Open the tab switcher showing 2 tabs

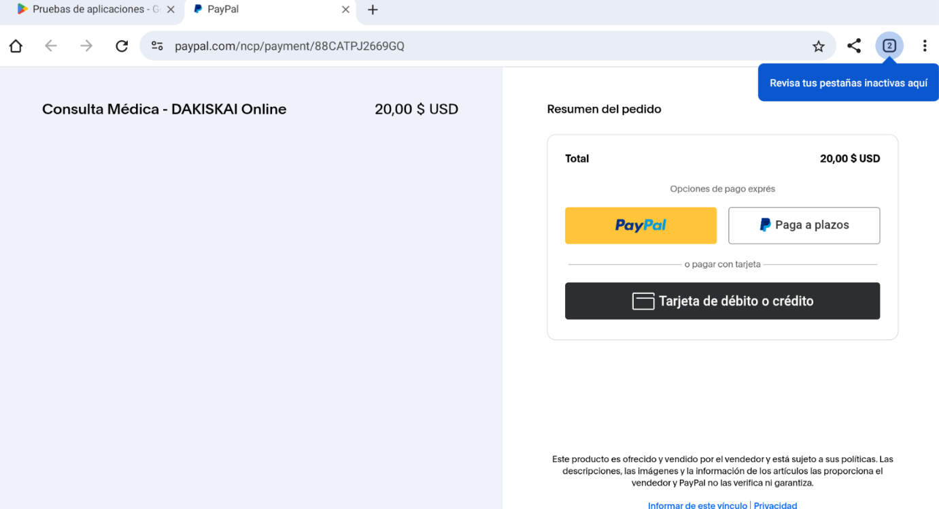pyautogui.click(x=889, y=46)
